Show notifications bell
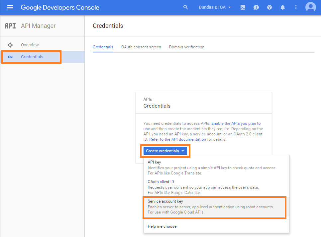The image size is (321, 237). pos(283,7)
